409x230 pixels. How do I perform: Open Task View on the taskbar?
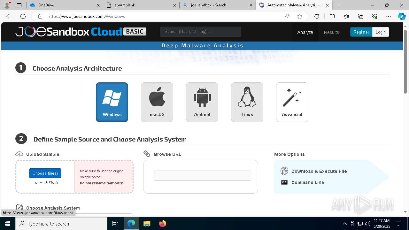pyautogui.click(x=115, y=224)
